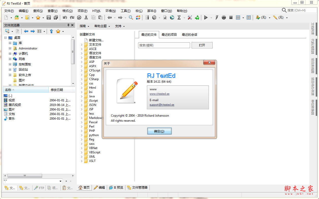The width and height of the screenshot is (319, 199).
Task: Click the Cut scissors icon
Action: coord(86,17)
